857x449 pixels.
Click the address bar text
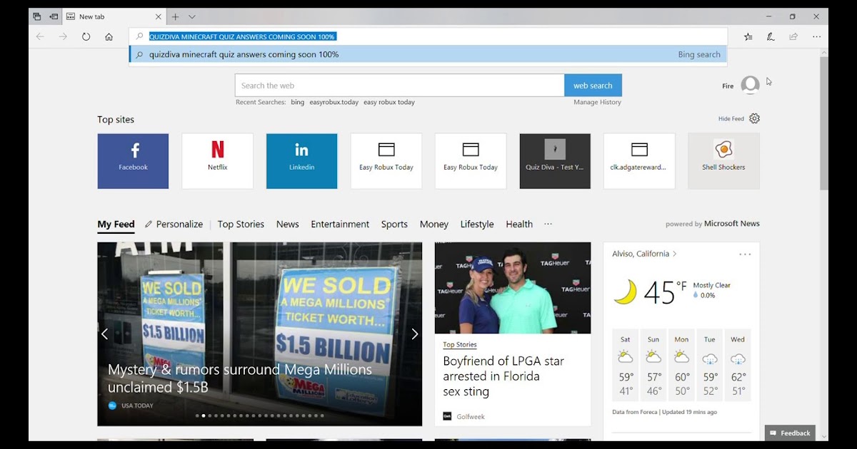242,36
